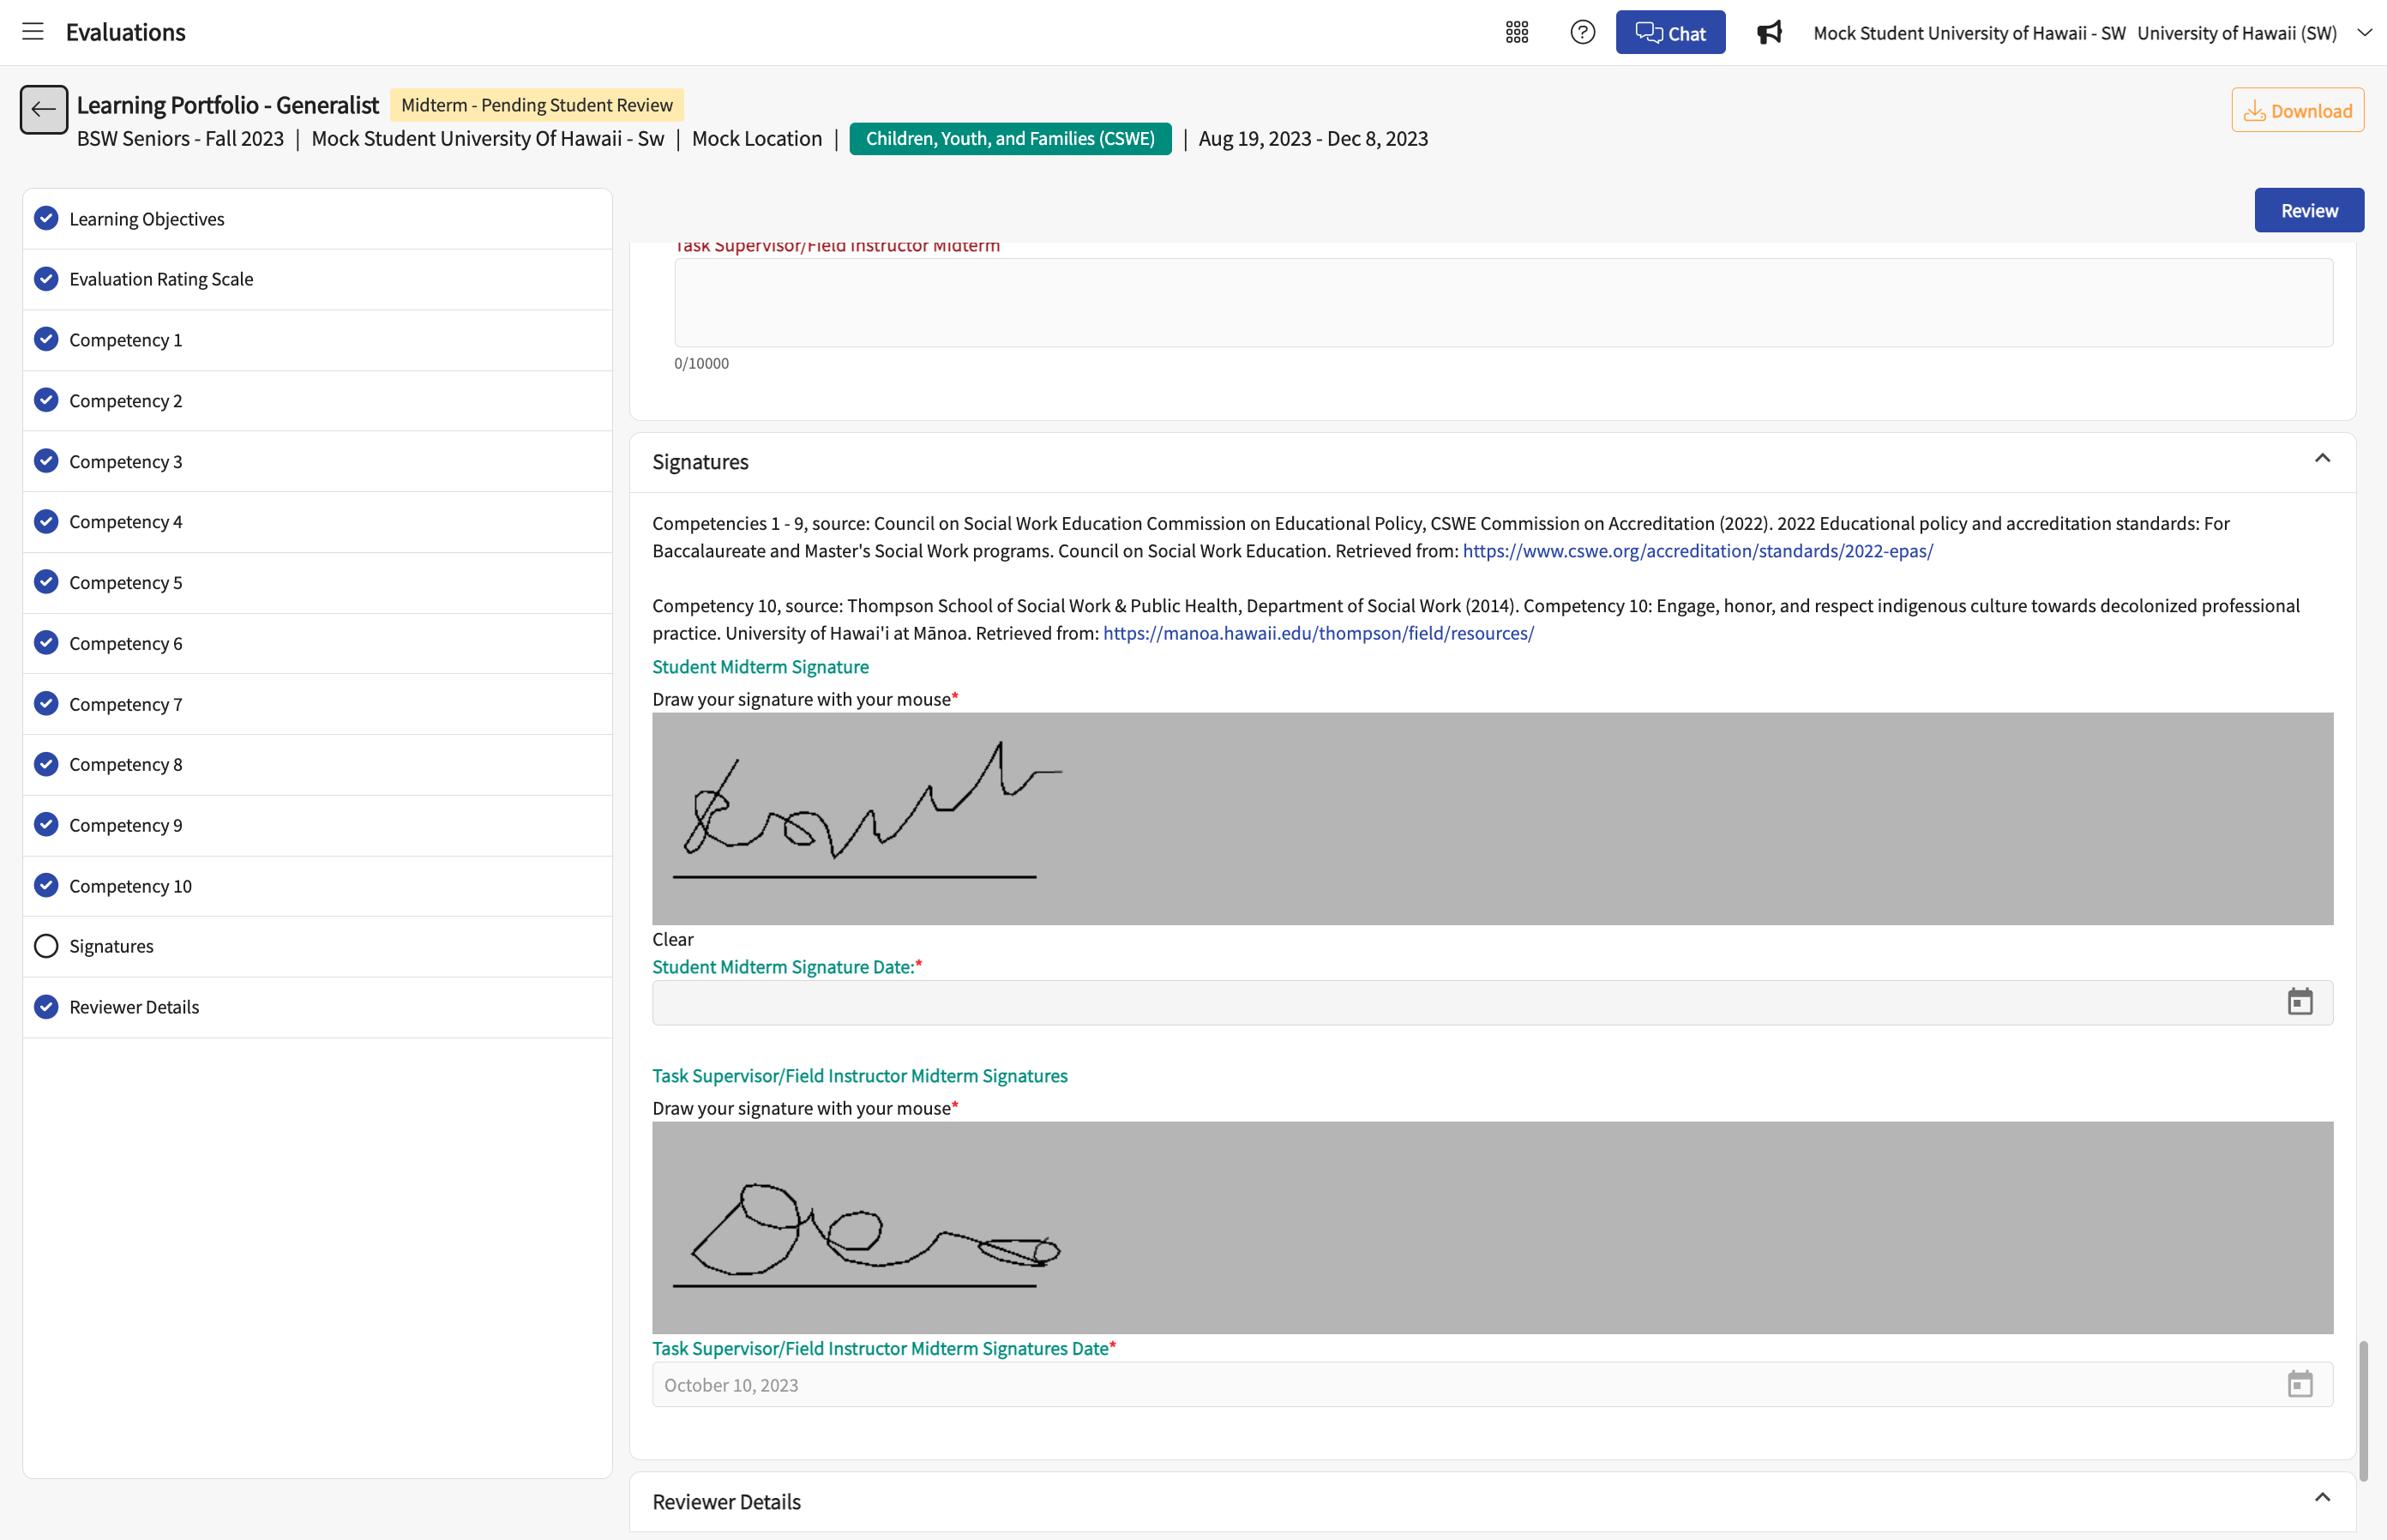Click the Reviewer Details checkmark icon
The image size is (2387, 1540).
click(46, 1006)
